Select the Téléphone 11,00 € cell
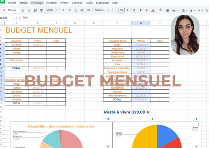The height and width of the screenshot is (148, 209). (x=141, y=52)
